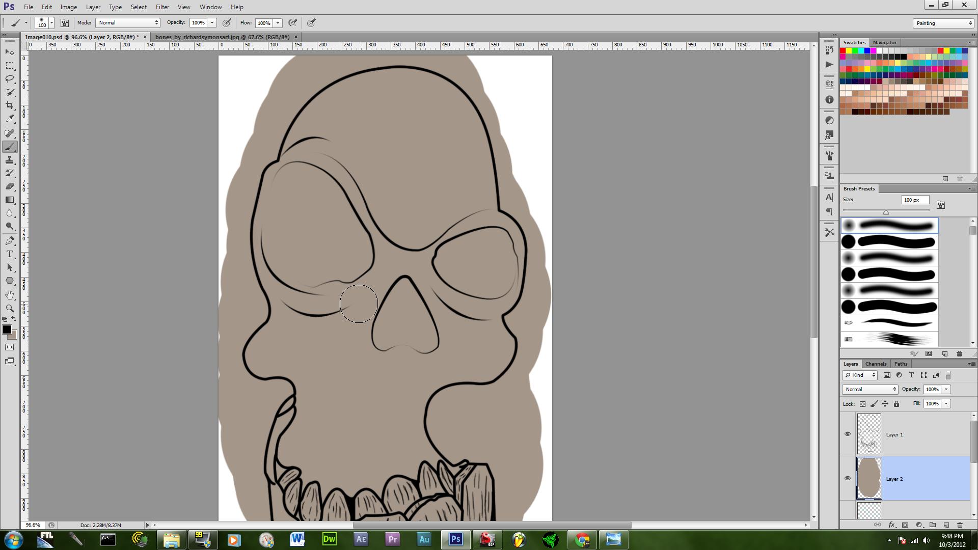
Task: Open the Filter menu
Action: tap(162, 7)
